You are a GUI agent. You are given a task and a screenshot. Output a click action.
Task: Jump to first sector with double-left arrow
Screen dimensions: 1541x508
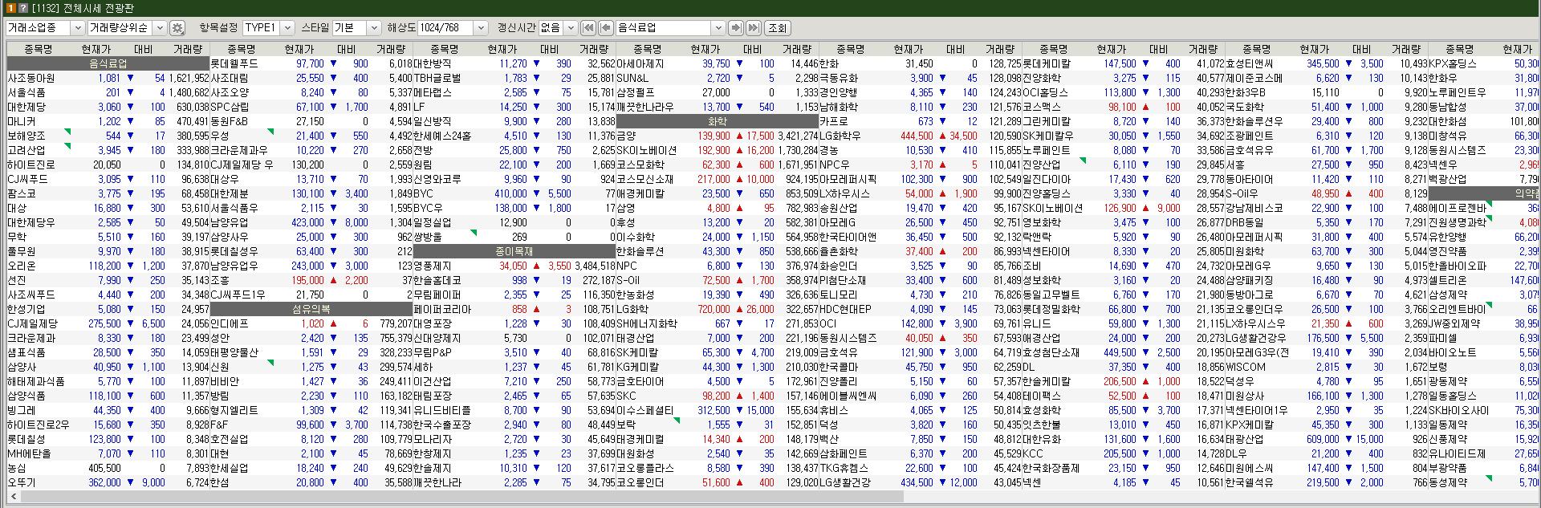[588, 28]
